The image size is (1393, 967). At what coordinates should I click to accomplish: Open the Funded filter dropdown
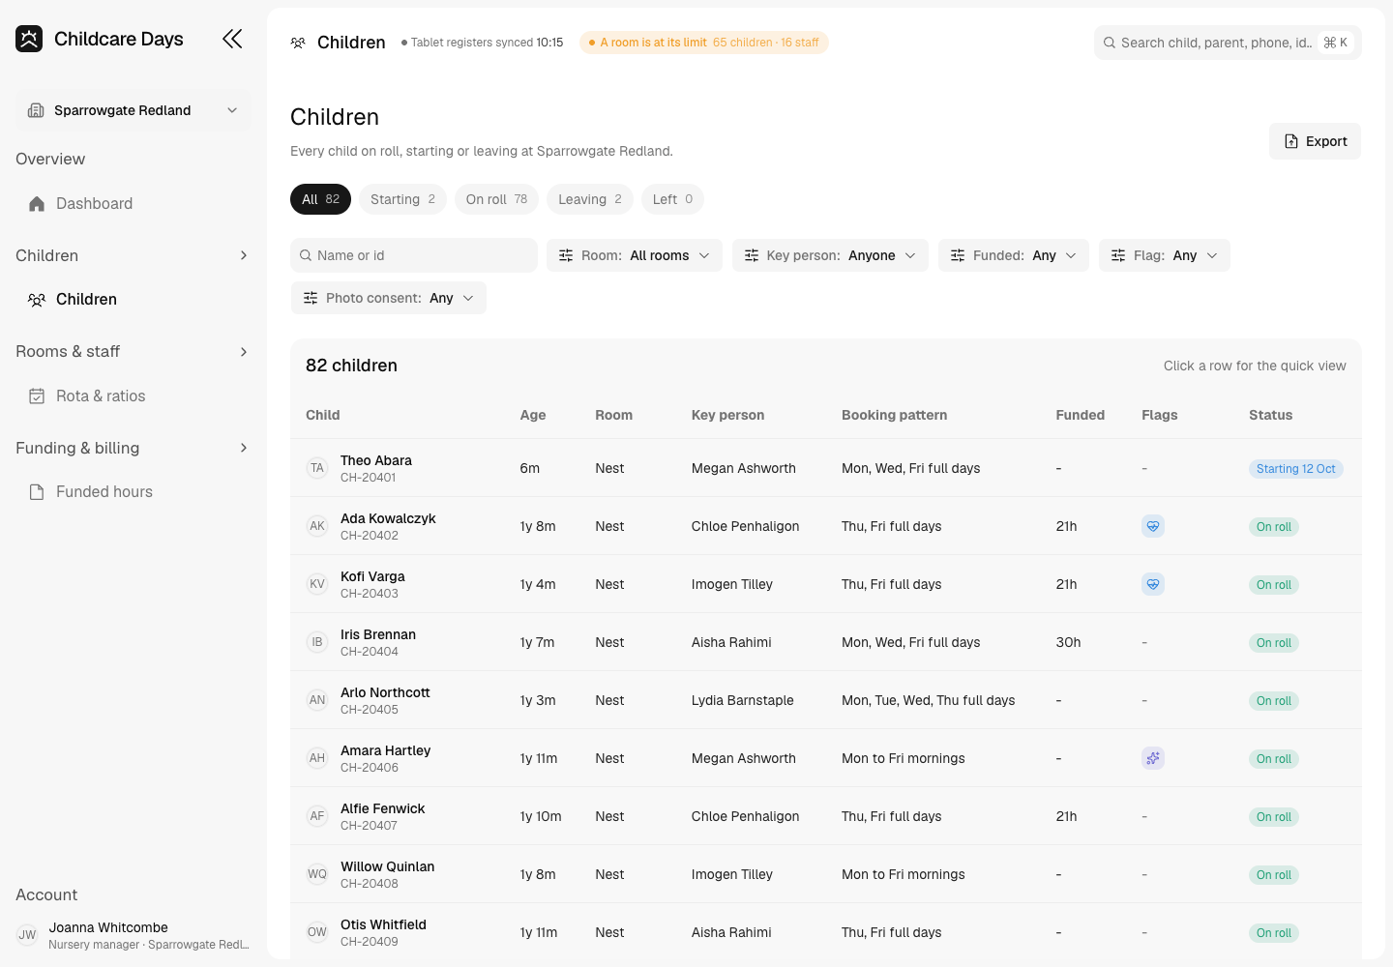point(1014,255)
